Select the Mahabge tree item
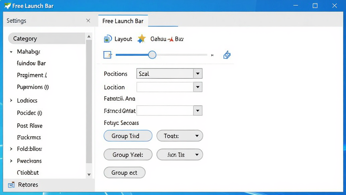Viewport: 346px width, 195px height. (x=28, y=52)
